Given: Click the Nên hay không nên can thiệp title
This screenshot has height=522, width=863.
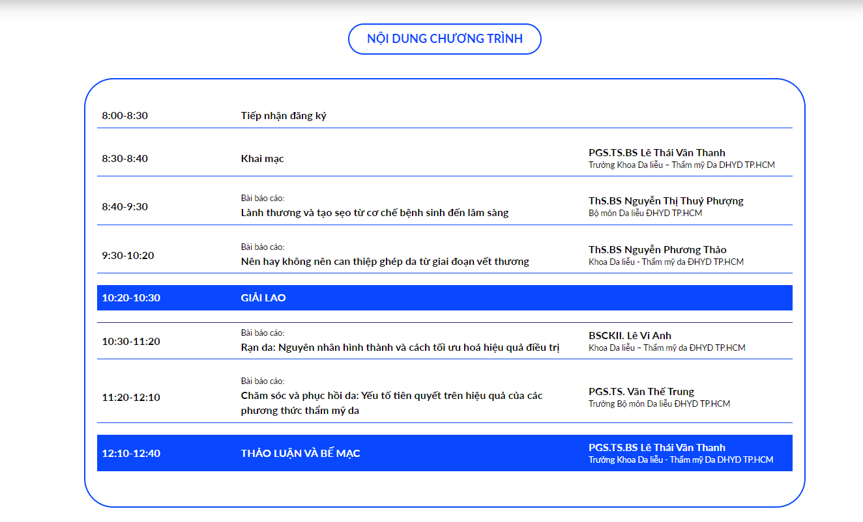Looking at the screenshot, I should (x=385, y=262).
